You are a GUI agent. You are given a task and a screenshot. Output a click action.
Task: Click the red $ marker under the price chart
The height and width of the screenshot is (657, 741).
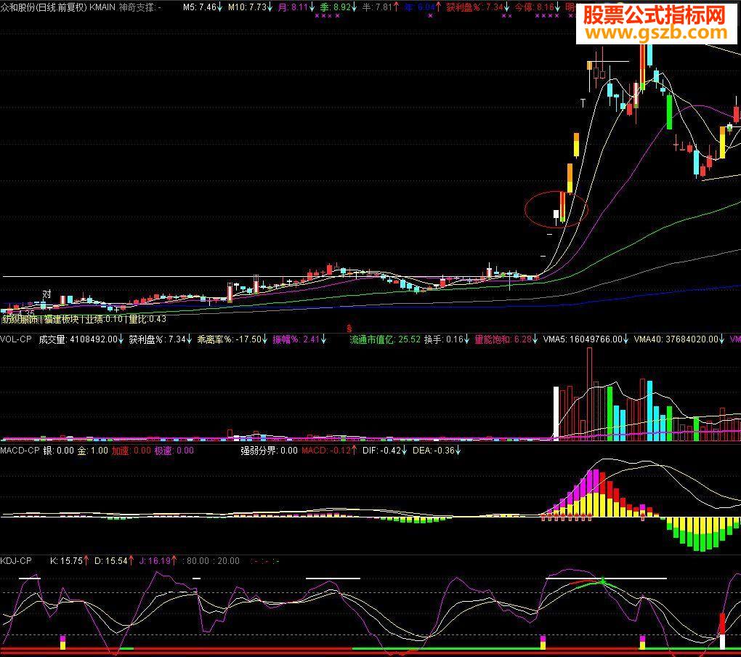tap(349, 328)
